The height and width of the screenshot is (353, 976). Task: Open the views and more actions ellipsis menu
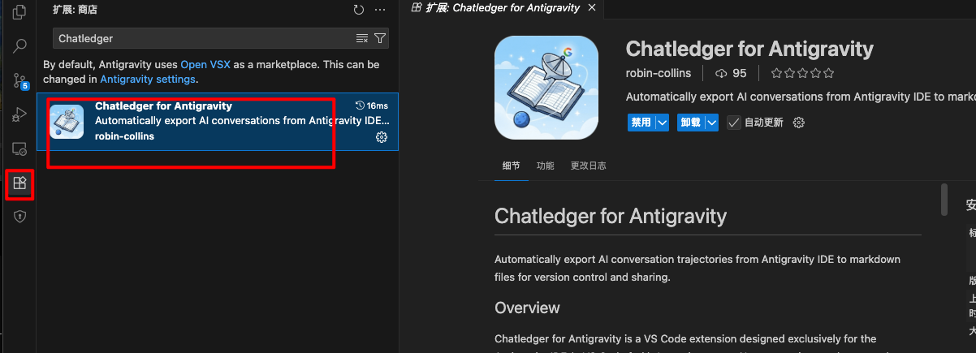click(381, 10)
